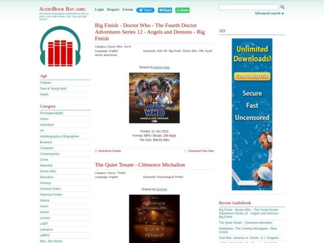
Task: Click the Tweet button
Action: tap(145, 10)
